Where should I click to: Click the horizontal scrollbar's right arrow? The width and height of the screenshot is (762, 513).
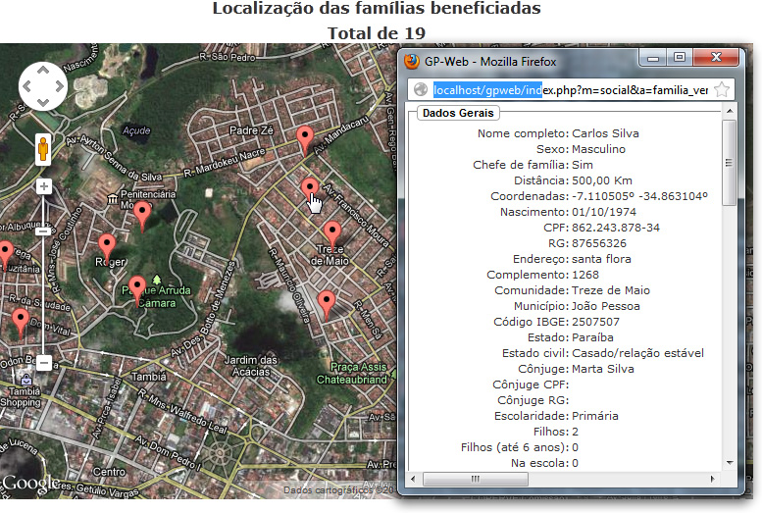(712, 479)
